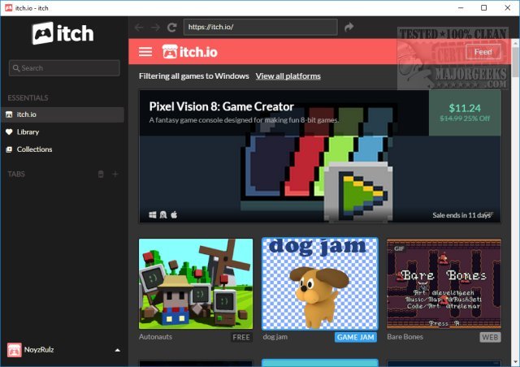Click the Autonauts title text

(x=155, y=337)
